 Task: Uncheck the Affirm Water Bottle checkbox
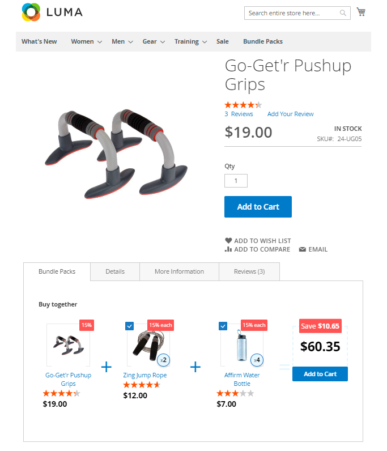coord(223,326)
